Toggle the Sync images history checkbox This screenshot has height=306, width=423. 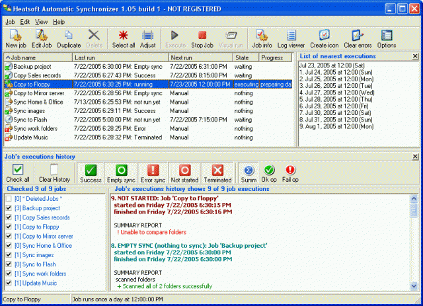[x=7, y=254]
